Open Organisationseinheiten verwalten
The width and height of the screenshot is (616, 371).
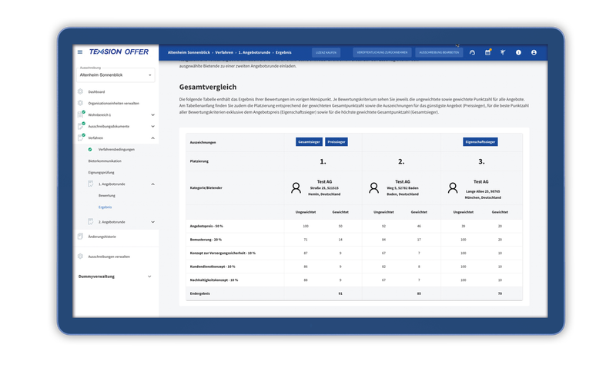pyautogui.click(x=113, y=104)
